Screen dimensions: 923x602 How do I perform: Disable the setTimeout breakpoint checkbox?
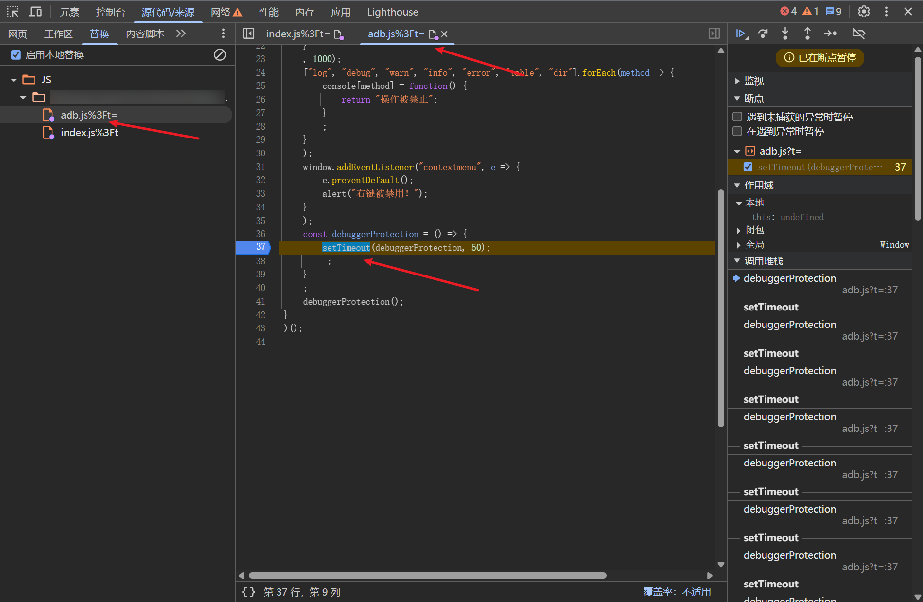pos(748,167)
